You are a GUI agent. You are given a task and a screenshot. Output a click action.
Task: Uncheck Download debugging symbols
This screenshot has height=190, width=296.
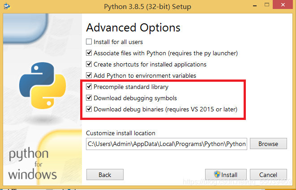[x=89, y=98]
